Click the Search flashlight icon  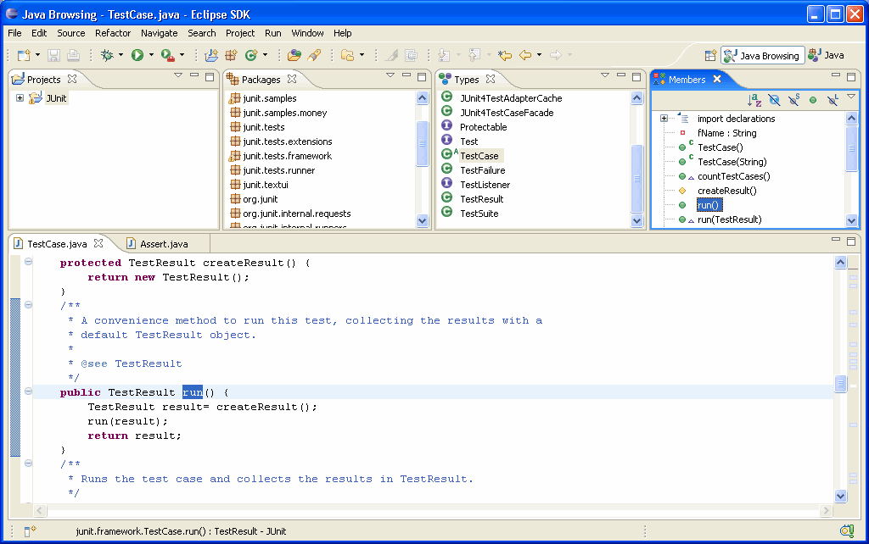(x=314, y=55)
